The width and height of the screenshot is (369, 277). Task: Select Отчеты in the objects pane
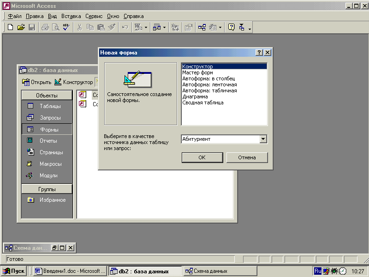[x=47, y=141]
